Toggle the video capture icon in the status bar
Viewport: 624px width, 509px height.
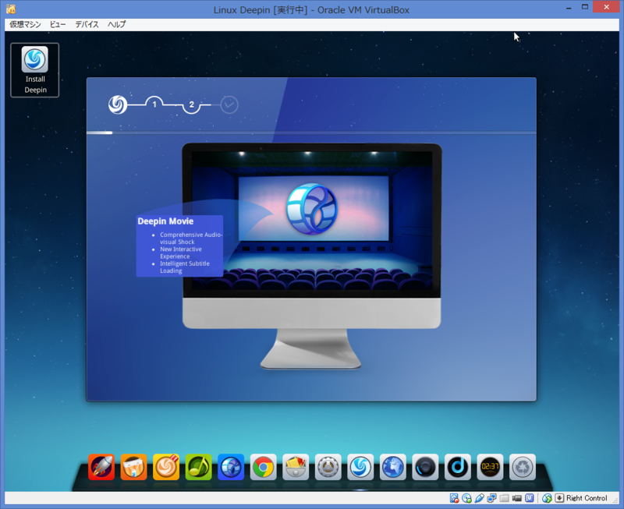(518, 498)
